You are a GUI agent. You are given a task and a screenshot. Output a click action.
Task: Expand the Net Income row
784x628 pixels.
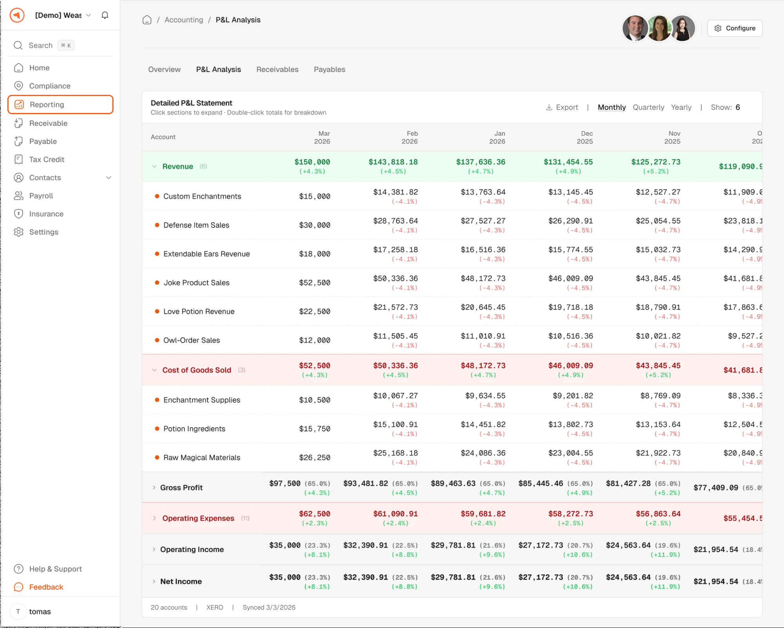point(154,581)
